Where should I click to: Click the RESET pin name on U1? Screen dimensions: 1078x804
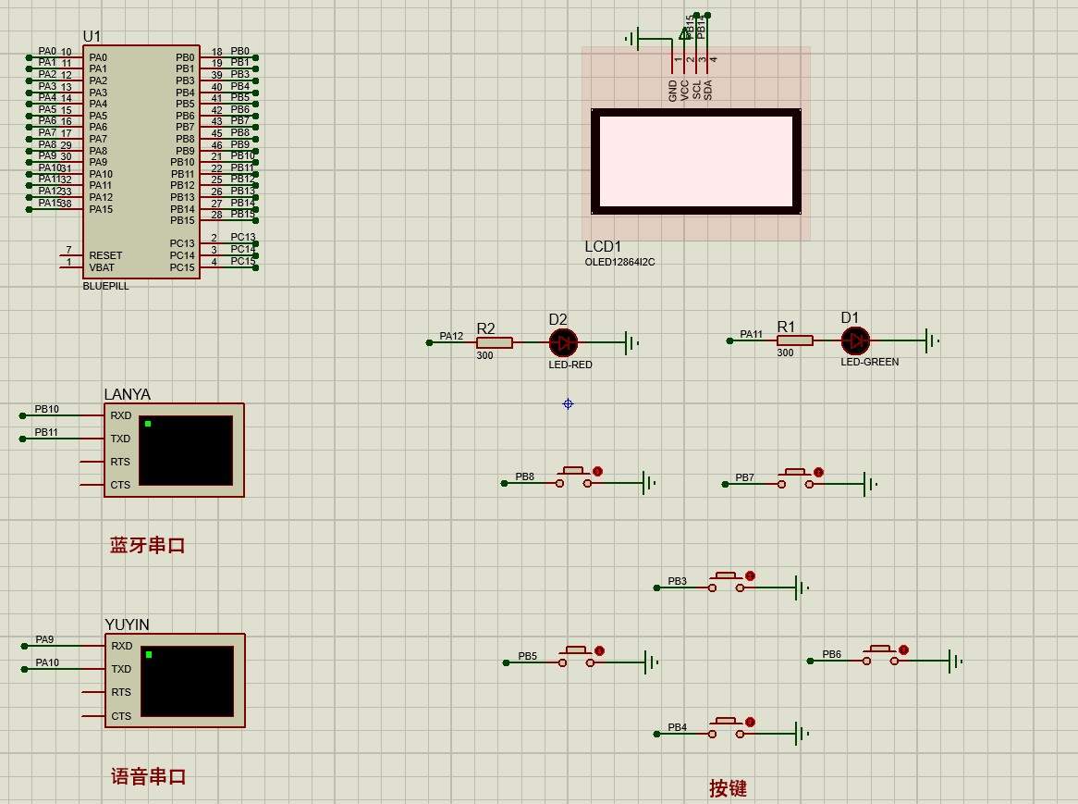pos(105,255)
